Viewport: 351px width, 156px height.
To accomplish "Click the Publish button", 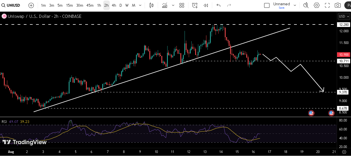I will point(348,5).
